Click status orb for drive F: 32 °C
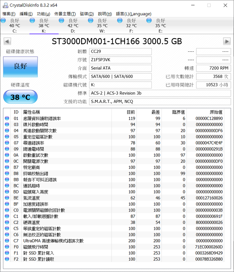Image resolution: width=234 pixels, height=272 pixels. click(x=120, y=20)
